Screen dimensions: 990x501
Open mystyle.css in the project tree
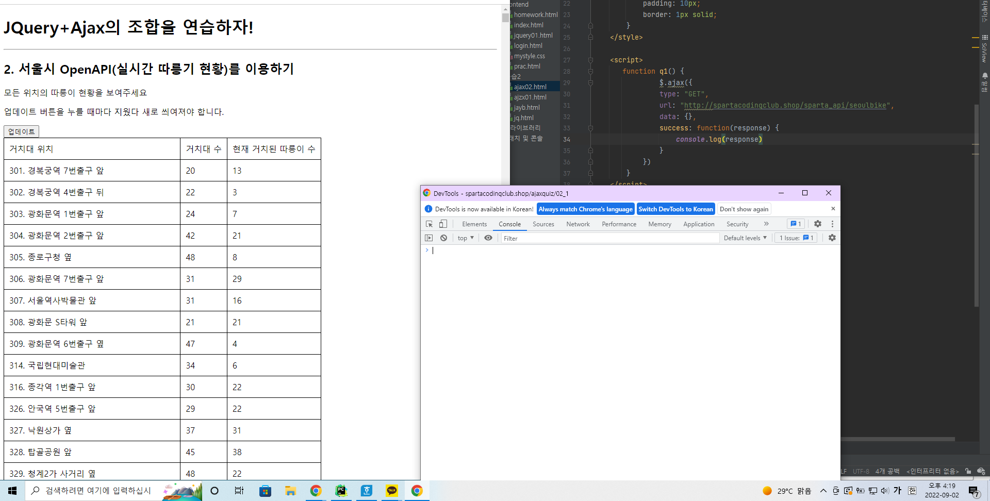530,56
